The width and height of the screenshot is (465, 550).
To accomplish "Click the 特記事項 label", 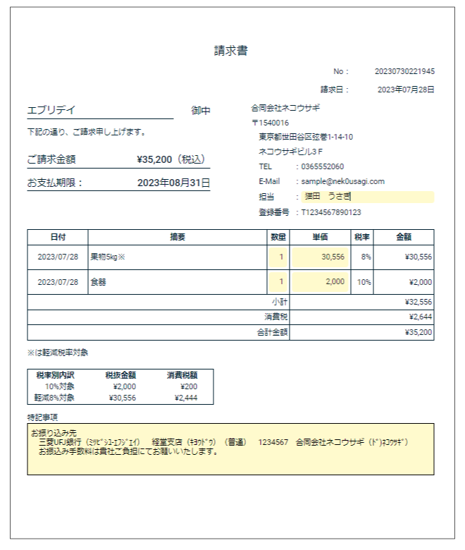I will tap(42, 417).
